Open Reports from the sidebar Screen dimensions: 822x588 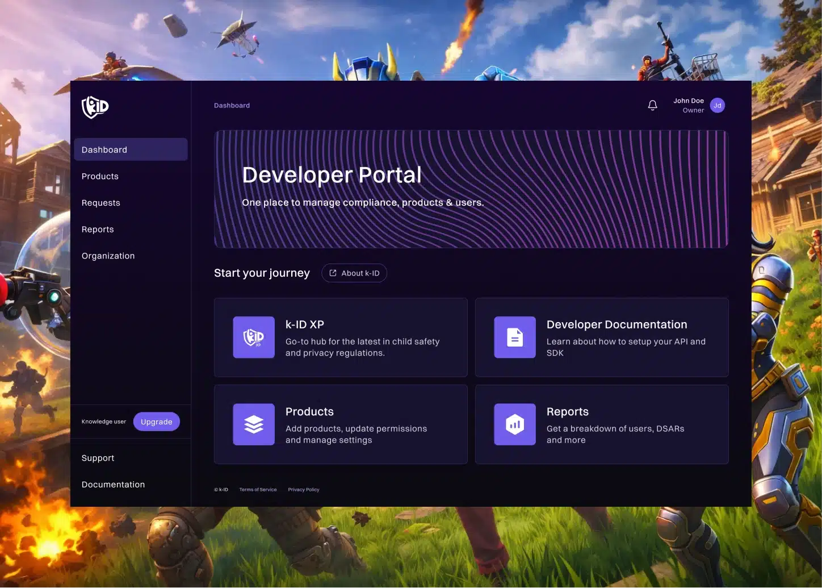98,230
